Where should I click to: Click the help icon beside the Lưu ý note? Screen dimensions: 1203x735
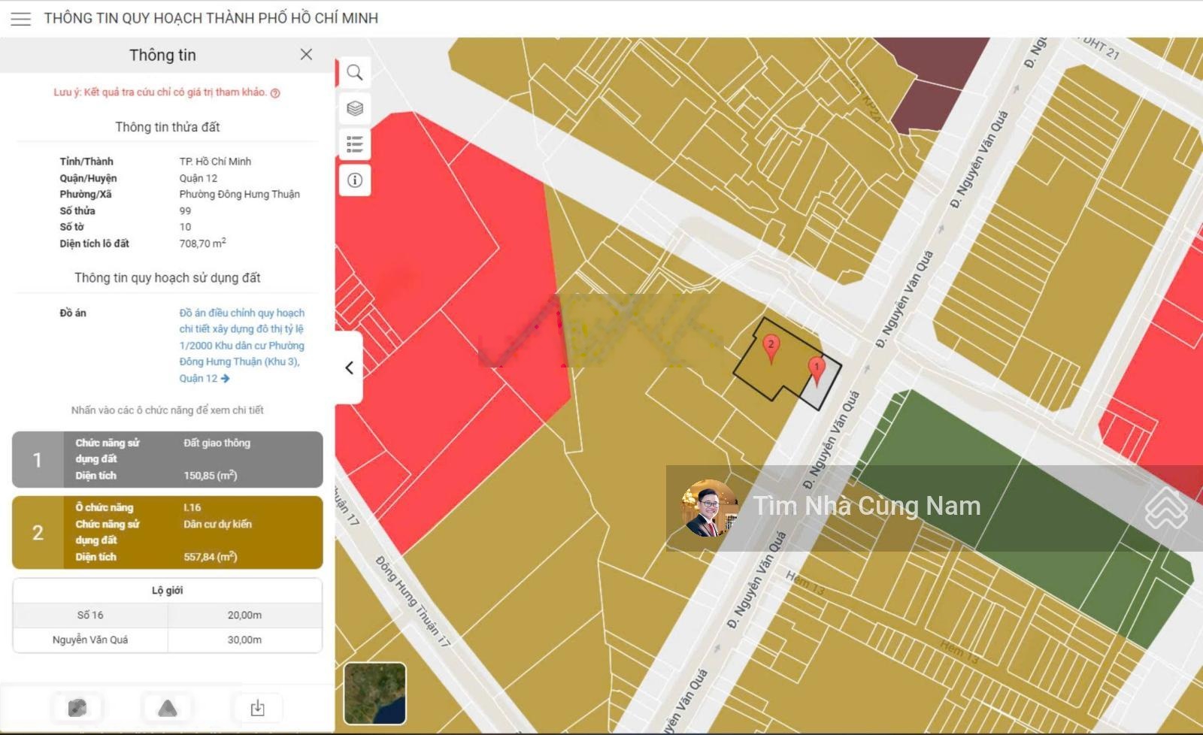click(x=275, y=93)
